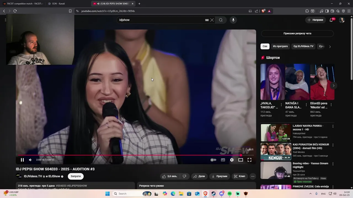The width and height of the screenshot is (353, 198).
Task: Open video player settings gear
Action: click(232, 160)
